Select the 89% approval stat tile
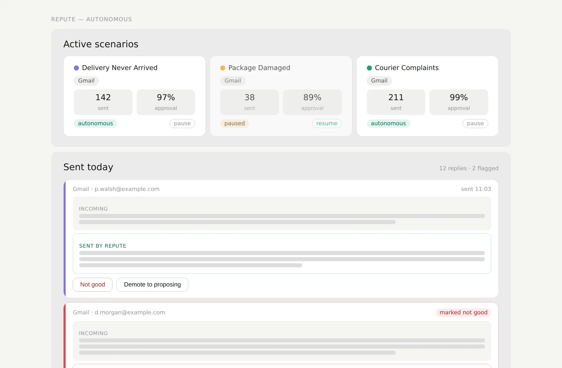The width and height of the screenshot is (562, 368). (x=312, y=102)
